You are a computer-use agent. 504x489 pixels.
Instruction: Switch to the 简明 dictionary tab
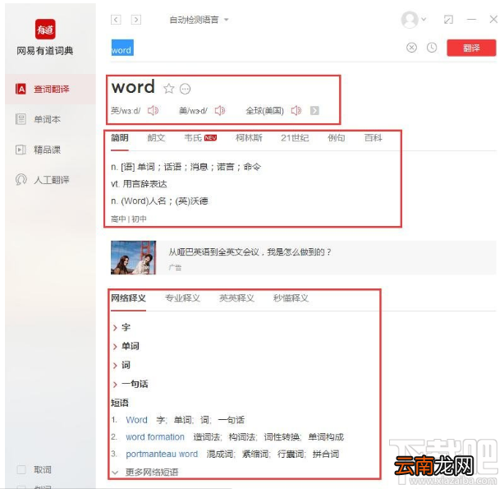click(x=120, y=138)
